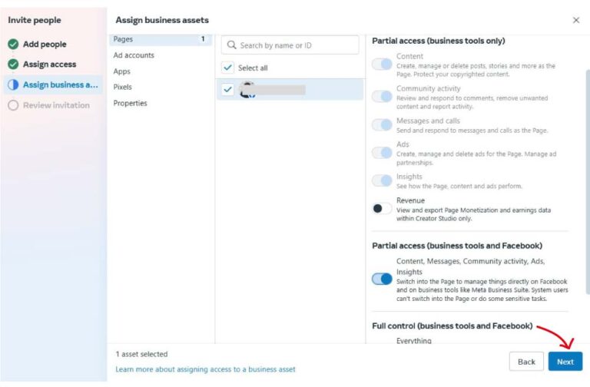Viewport: 590px width, 387px height.
Task: Click the 'Invite people' title
Action: (35, 20)
